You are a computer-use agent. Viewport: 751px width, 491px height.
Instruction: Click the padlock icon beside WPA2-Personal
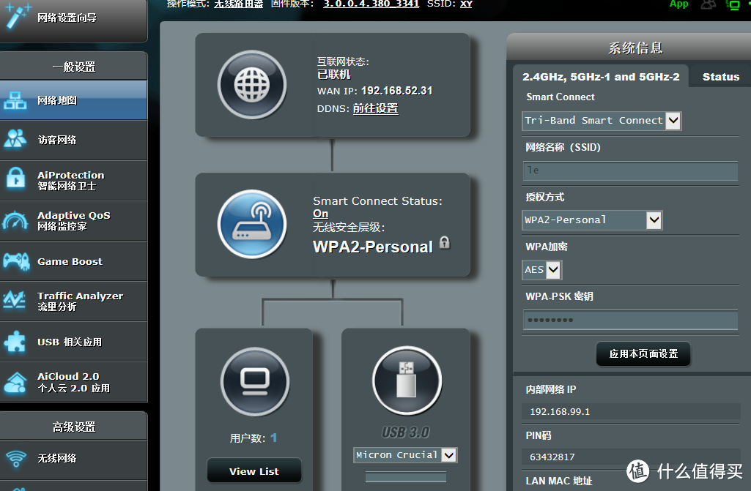(x=445, y=243)
